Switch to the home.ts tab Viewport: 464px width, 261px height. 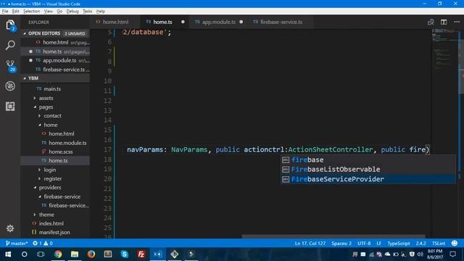coord(162,22)
